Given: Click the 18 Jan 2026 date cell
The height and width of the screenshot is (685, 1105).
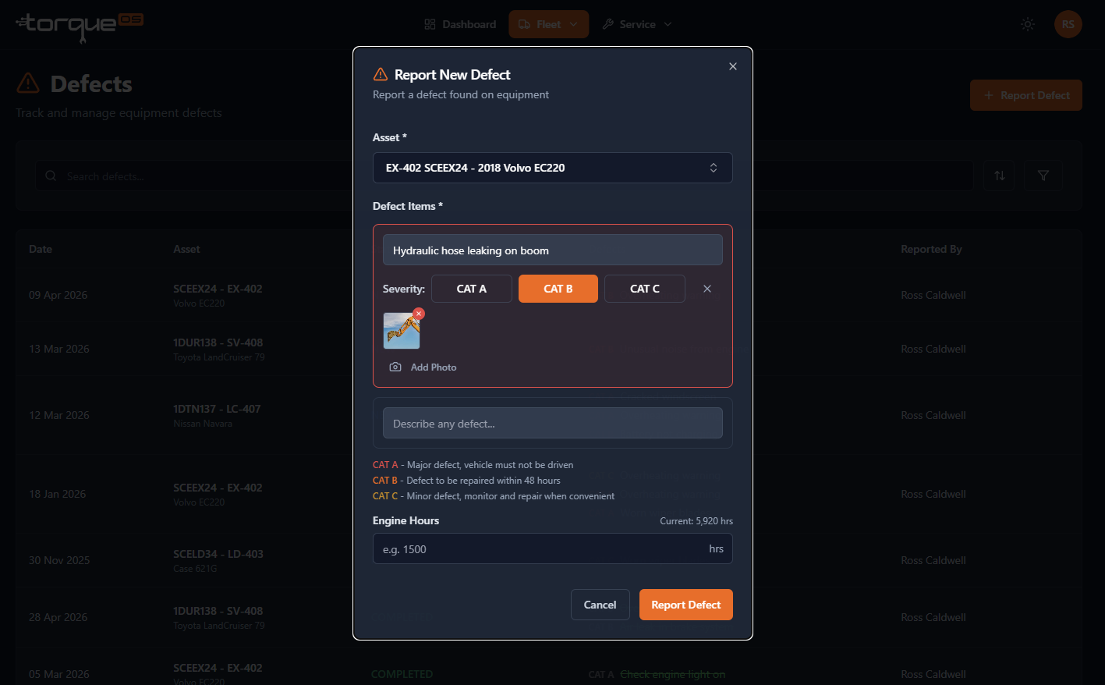Looking at the screenshot, I should coord(58,494).
